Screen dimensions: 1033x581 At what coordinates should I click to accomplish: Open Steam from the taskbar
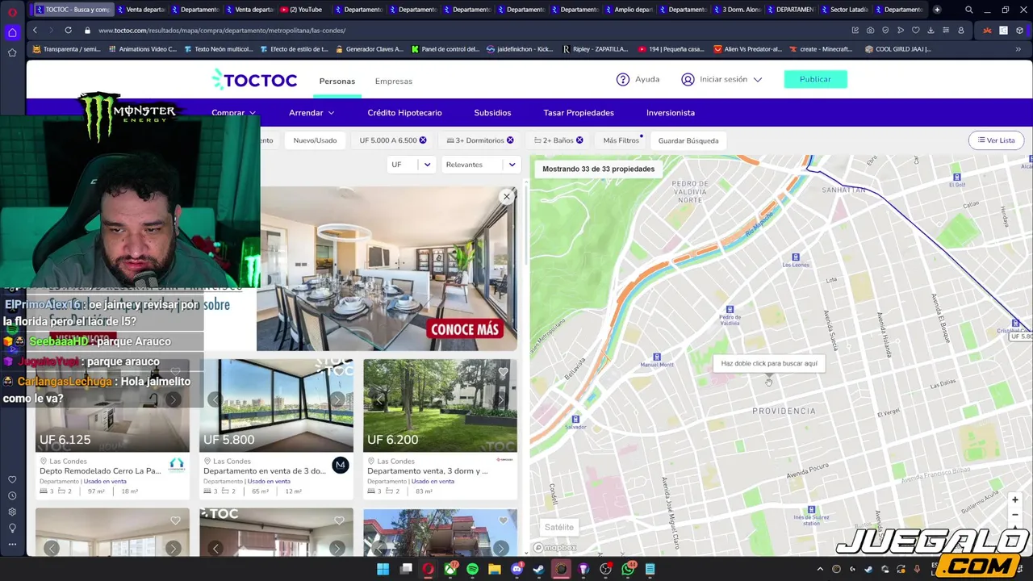point(538,569)
